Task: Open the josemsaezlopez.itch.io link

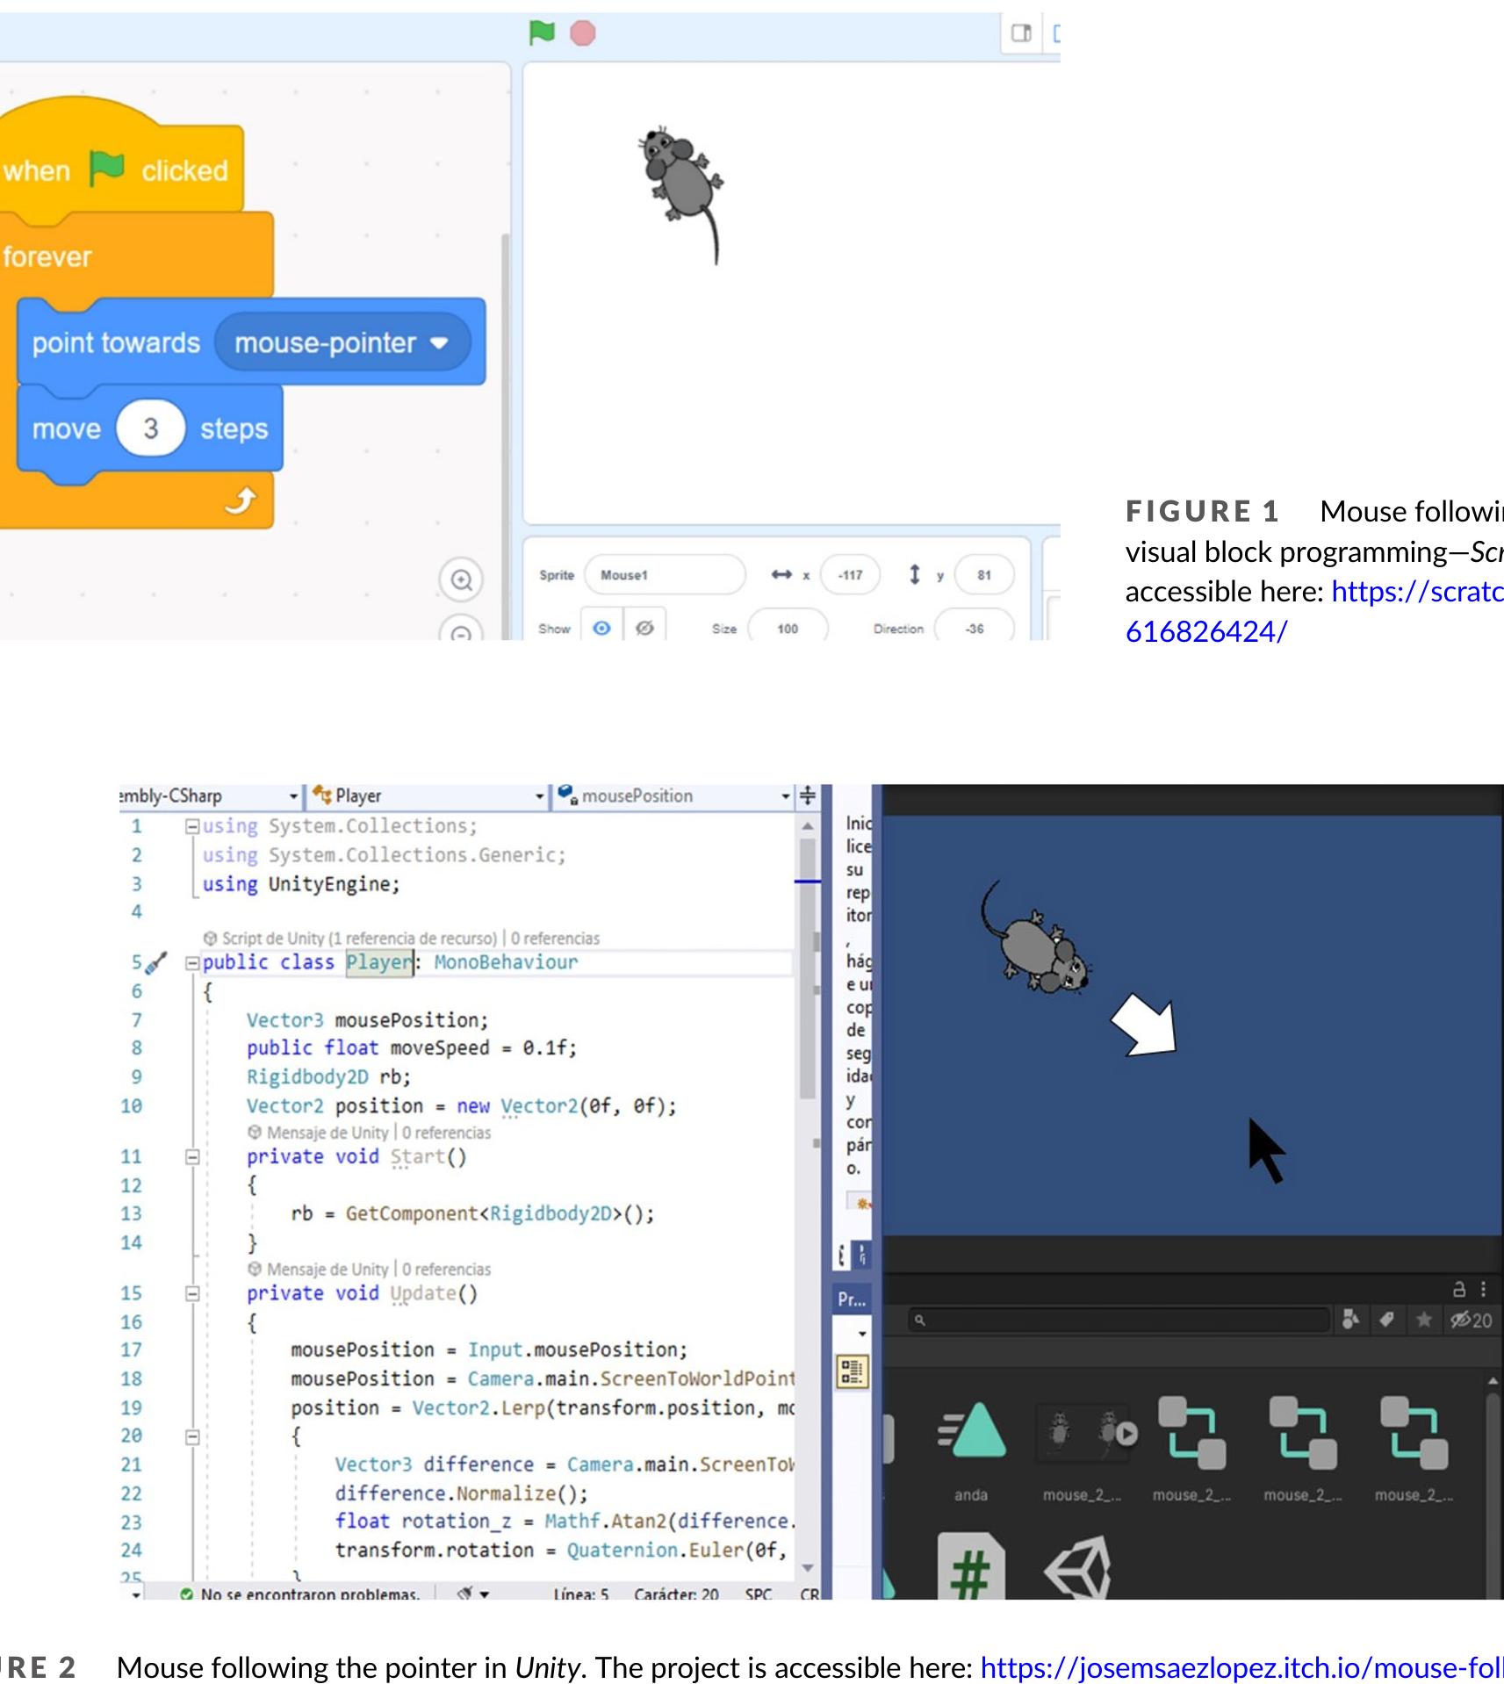Action: pyautogui.click(x=1241, y=1666)
